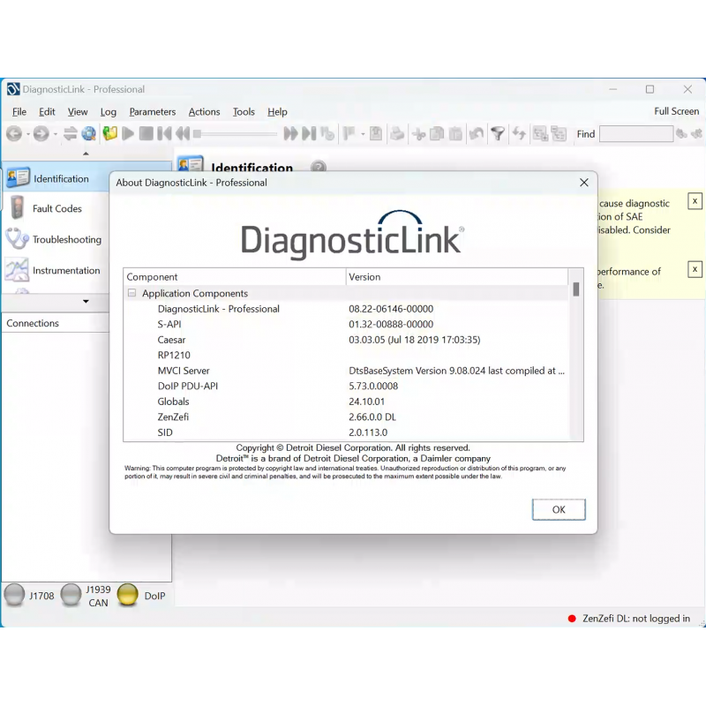This screenshot has width=706, height=706.
Task: Collapse the Application Components tree node
Action: tap(132, 293)
